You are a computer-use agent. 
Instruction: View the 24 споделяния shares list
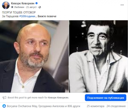point(116,106)
